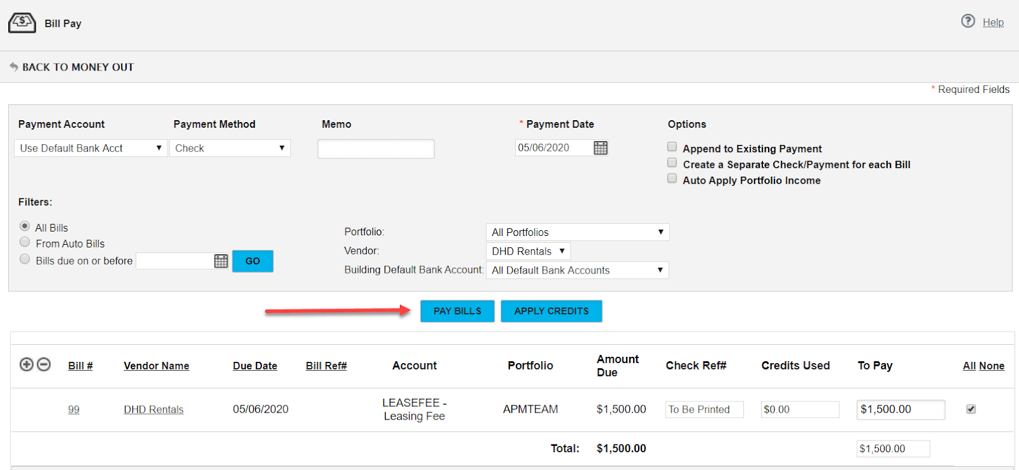
Task: Open the Payment Method dropdown
Action: [230, 148]
